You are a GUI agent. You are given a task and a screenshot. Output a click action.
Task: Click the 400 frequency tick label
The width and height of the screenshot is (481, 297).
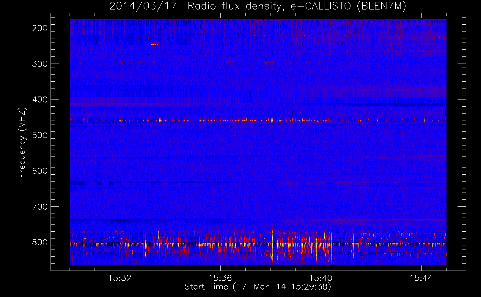point(40,99)
